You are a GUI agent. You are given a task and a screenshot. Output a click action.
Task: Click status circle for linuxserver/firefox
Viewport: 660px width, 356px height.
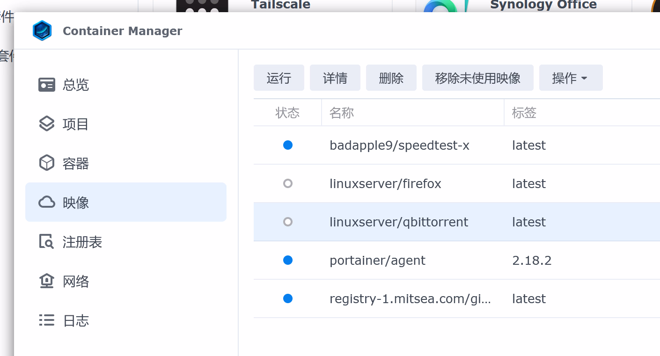click(x=288, y=183)
